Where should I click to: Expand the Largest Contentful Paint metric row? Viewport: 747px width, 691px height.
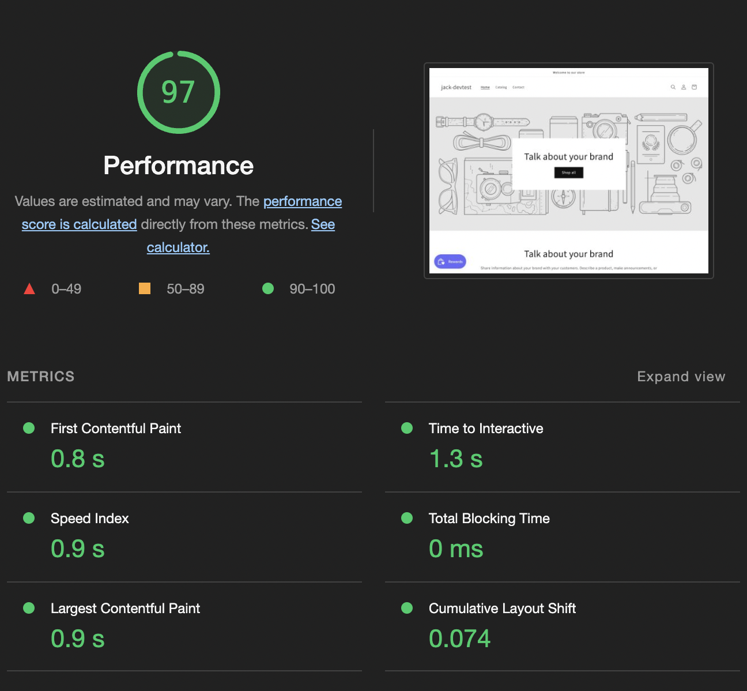click(x=184, y=626)
